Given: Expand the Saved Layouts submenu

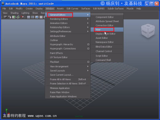Looking at the screenshot, I should [x=68, y=71].
